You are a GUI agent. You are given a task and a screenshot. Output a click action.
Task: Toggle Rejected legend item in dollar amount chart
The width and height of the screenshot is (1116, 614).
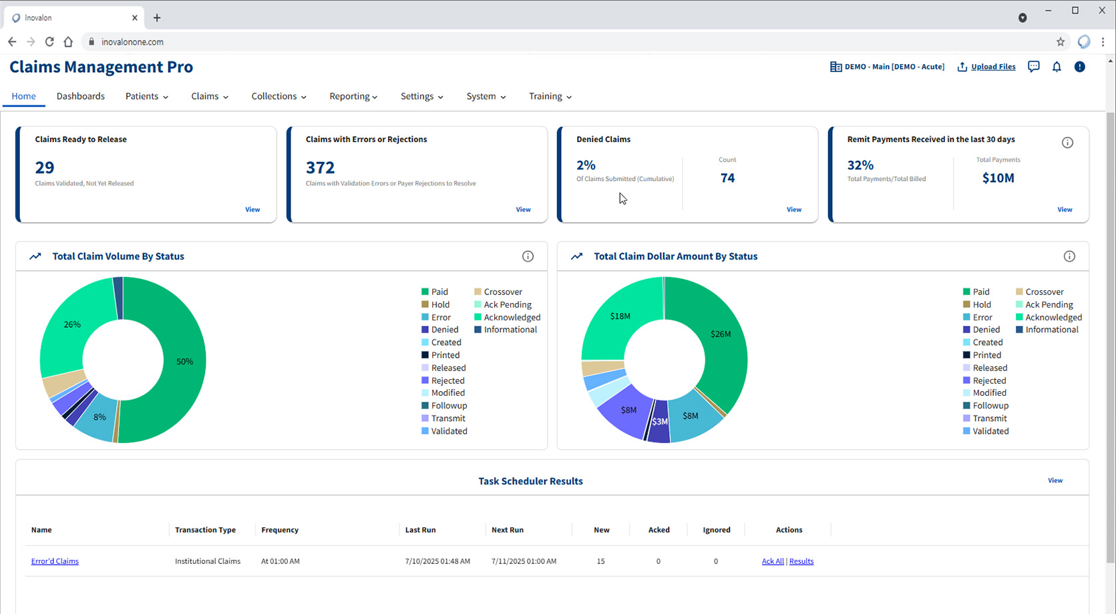pyautogui.click(x=984, y=380)
